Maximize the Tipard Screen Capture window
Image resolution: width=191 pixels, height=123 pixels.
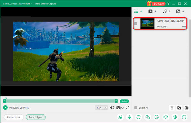pos(180,4)
